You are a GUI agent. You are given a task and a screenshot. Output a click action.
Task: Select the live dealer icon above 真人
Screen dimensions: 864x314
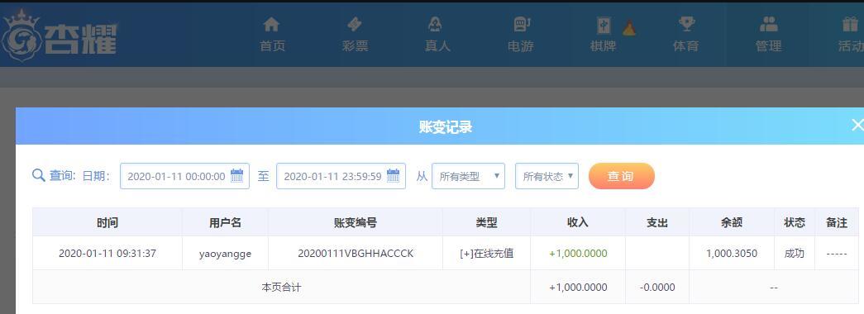tap(435, 24)
